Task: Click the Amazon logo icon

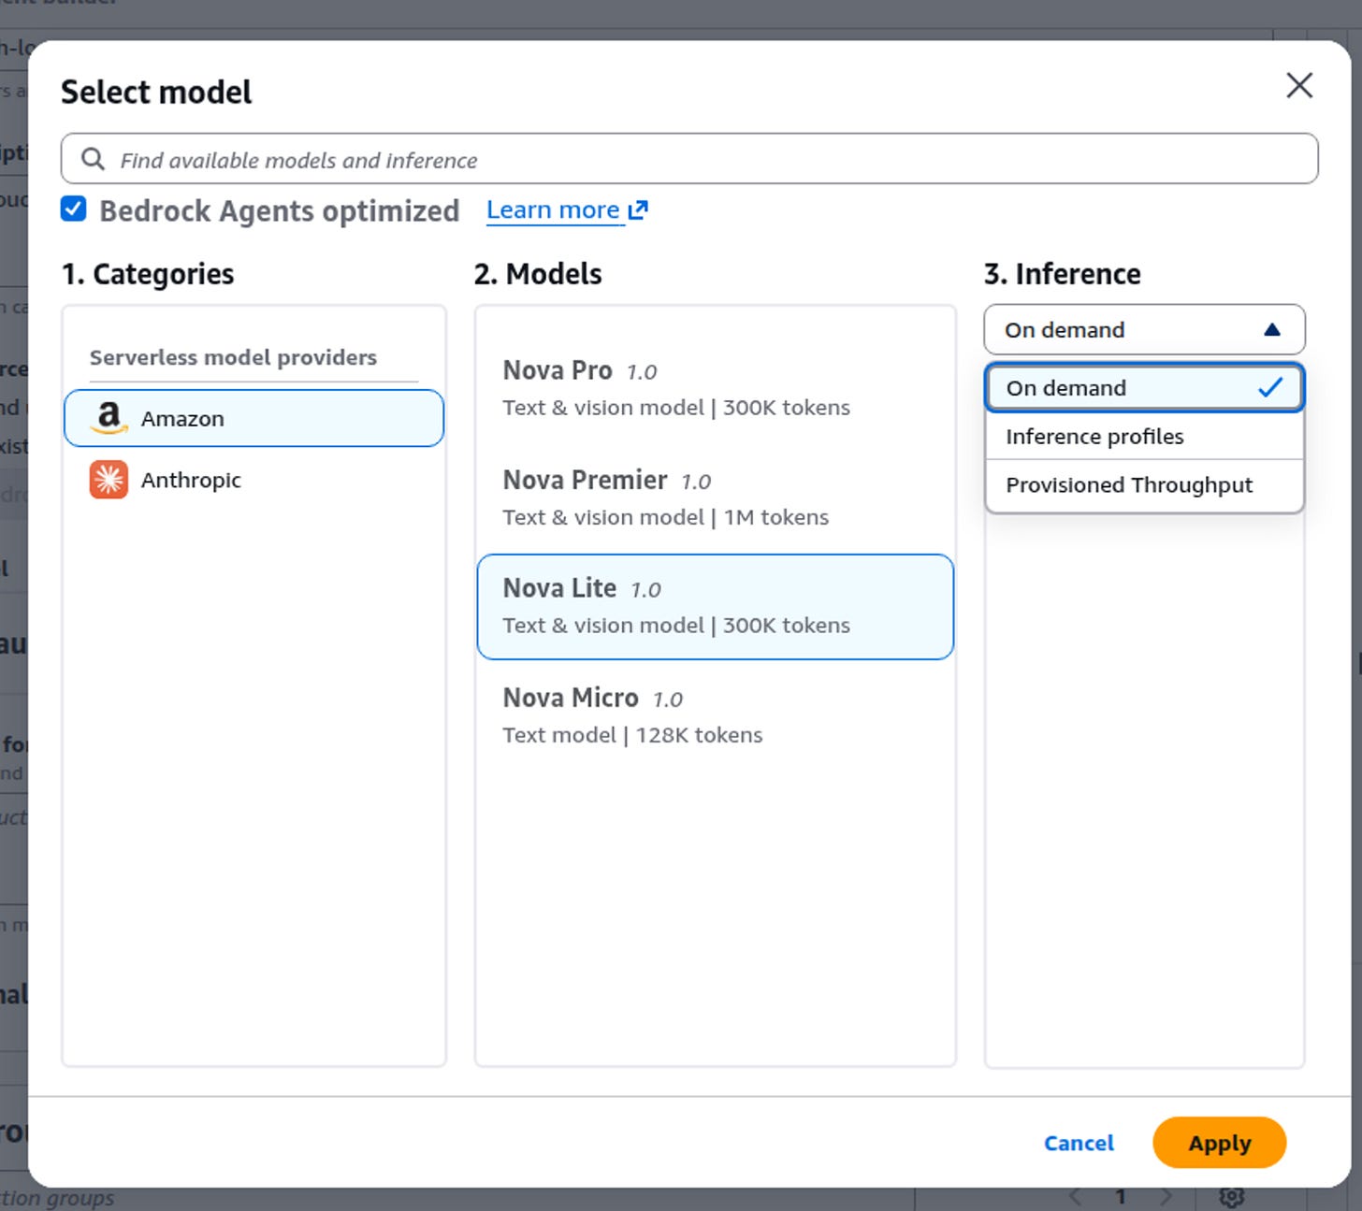Action: point(109,418)
